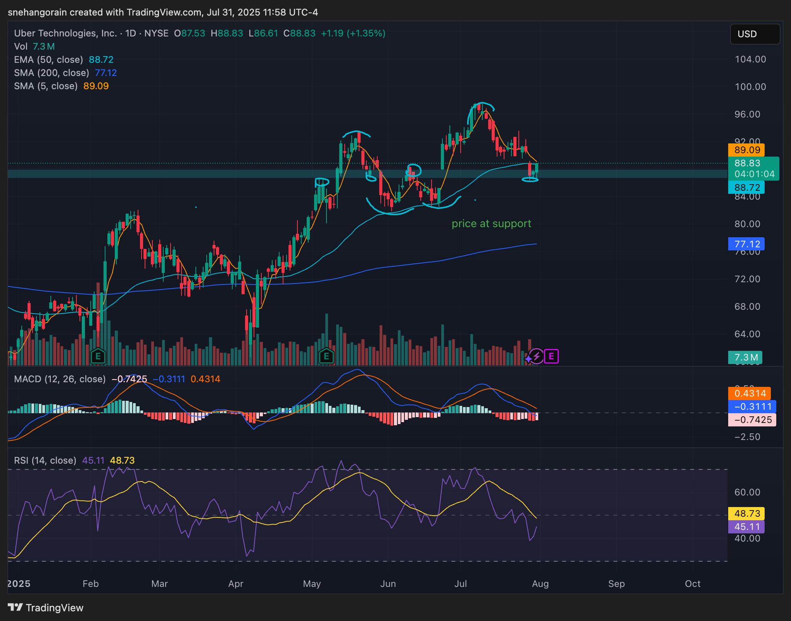Click the O87.53 open price value
Viewport: 791px width, 621px height.
pyautogui.click(x=190, y=33)
